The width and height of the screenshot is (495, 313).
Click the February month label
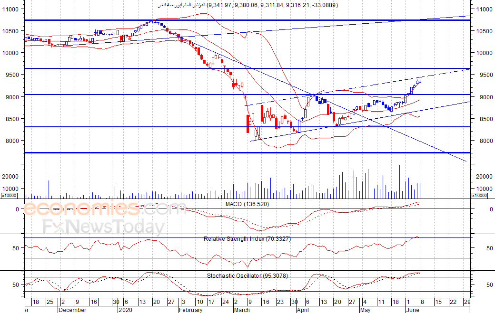pos(190,310)
